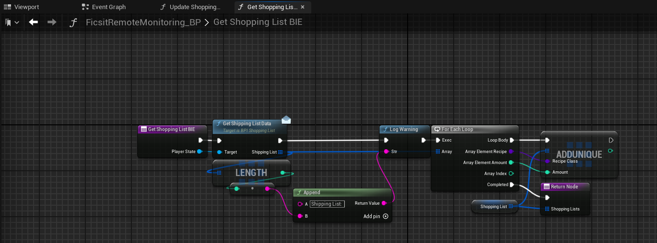Select the Shopping List variable node
This screenshot has width=657, height=243.
[x=494, y=207]
